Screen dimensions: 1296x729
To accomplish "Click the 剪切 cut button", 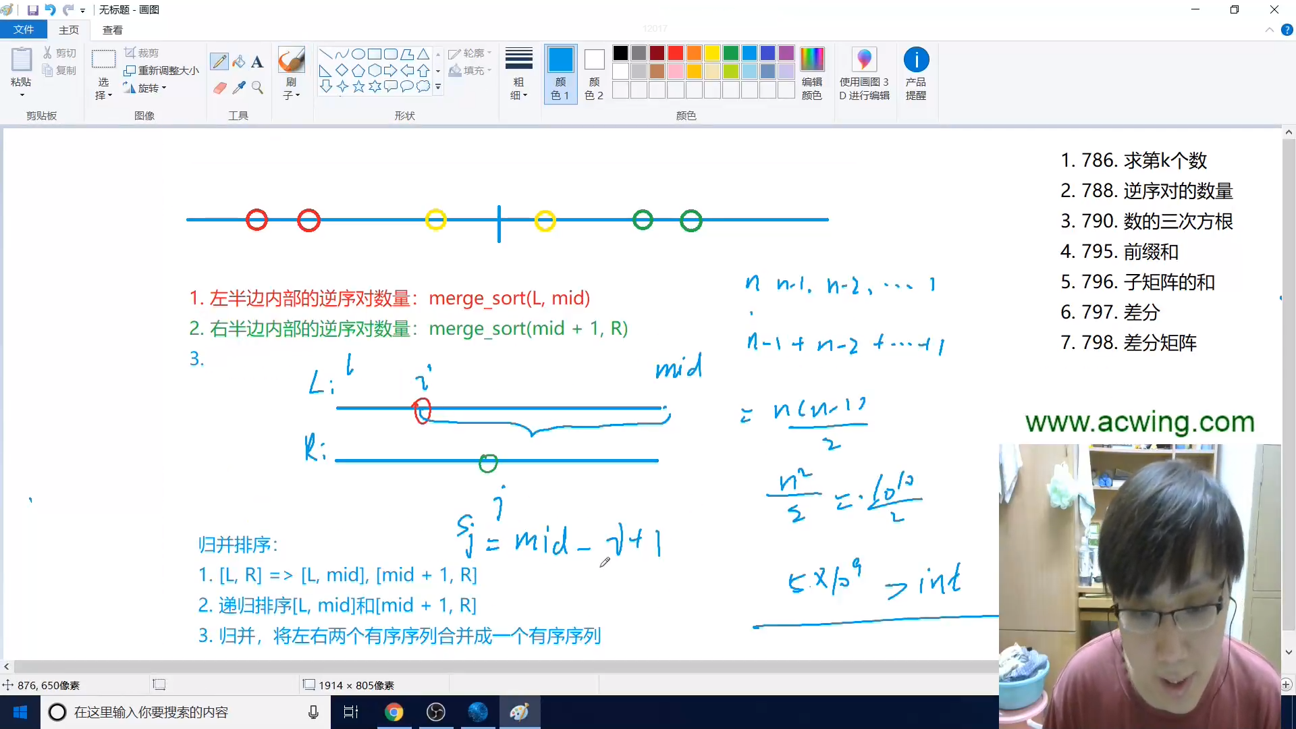I will (x=59, y=53).
